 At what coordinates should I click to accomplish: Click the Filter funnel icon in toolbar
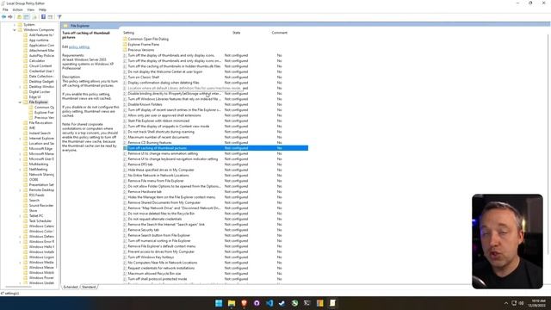[x=59, y=17]
